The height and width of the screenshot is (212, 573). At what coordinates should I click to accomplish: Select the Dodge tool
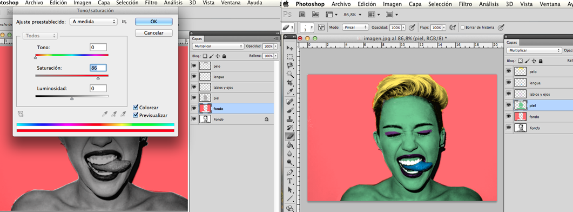click(x=290, y=162)
